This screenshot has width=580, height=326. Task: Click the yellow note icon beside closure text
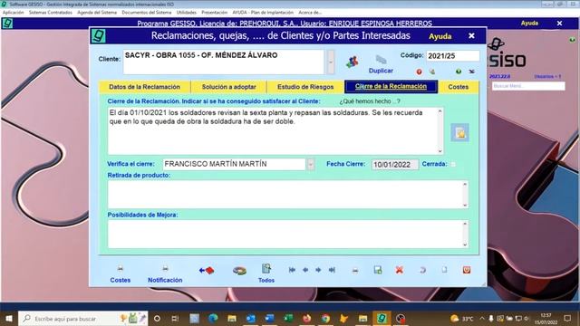460,133
